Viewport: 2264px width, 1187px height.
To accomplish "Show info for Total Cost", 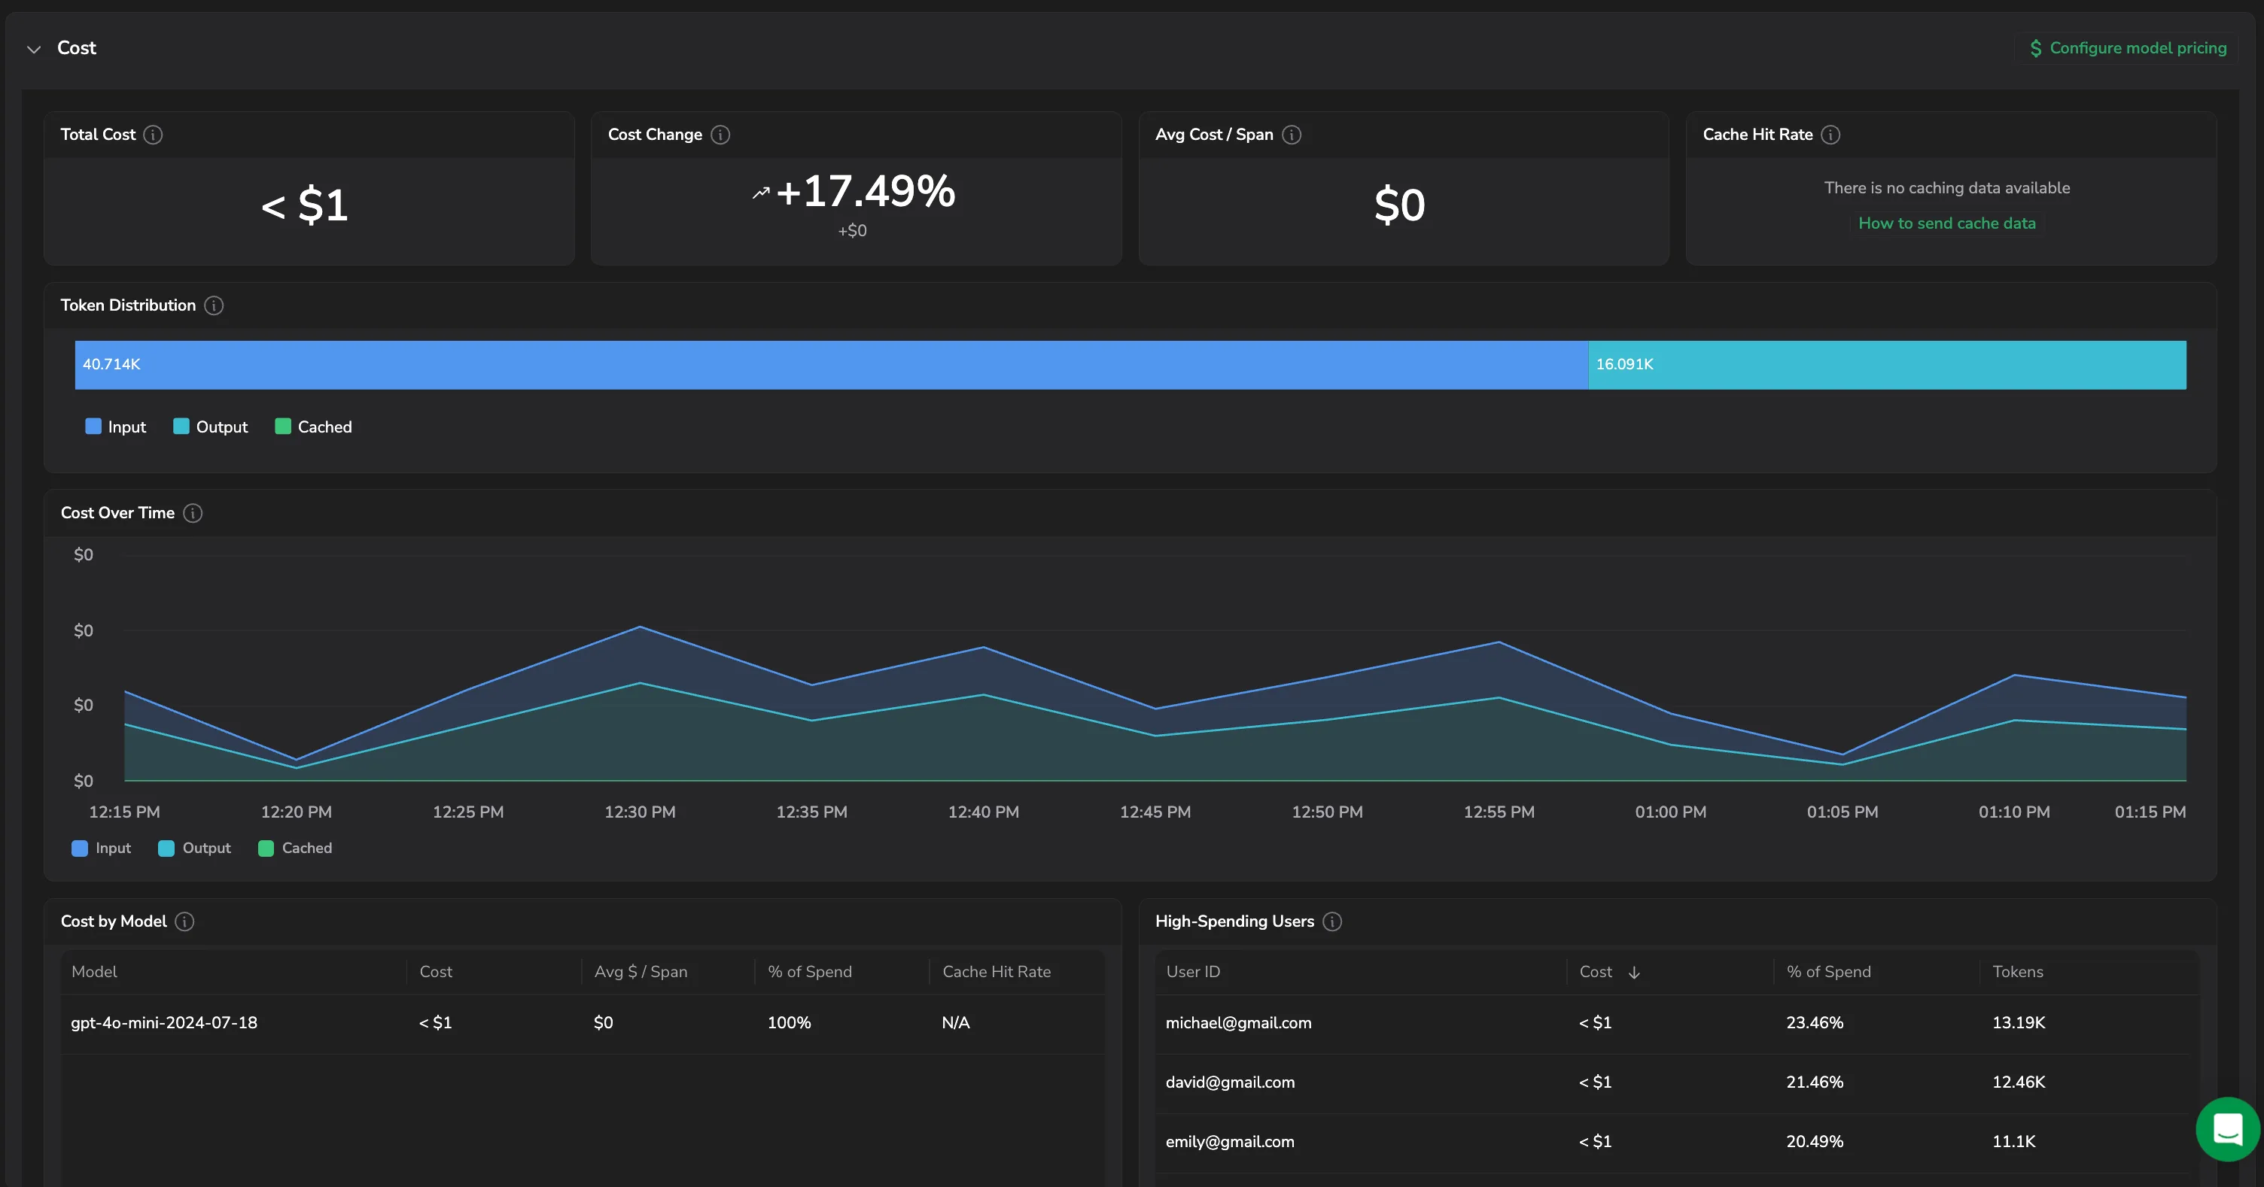I will [153, 135].
